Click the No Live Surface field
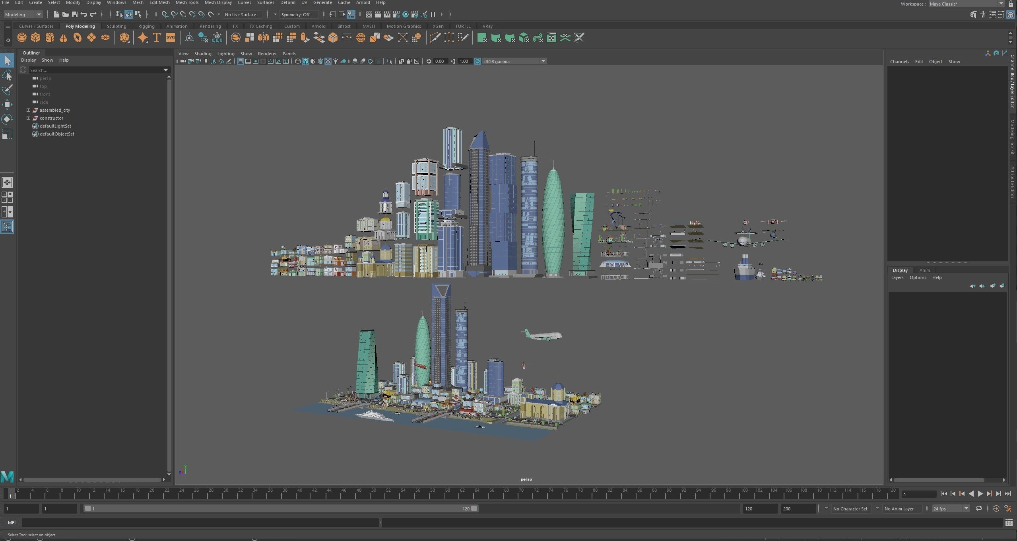Image resolution: width=1017 pixels, height=541 pixels. point(242,15)
